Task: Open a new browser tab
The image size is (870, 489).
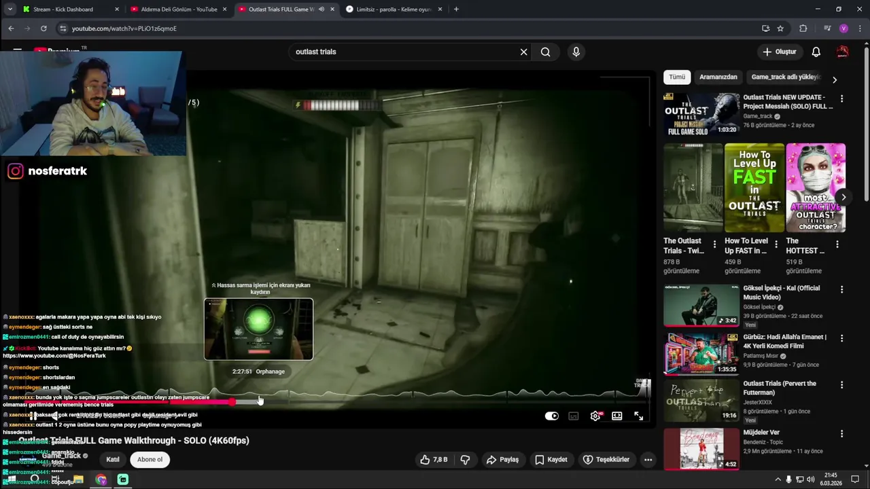Action: click(x=456, y=10)
